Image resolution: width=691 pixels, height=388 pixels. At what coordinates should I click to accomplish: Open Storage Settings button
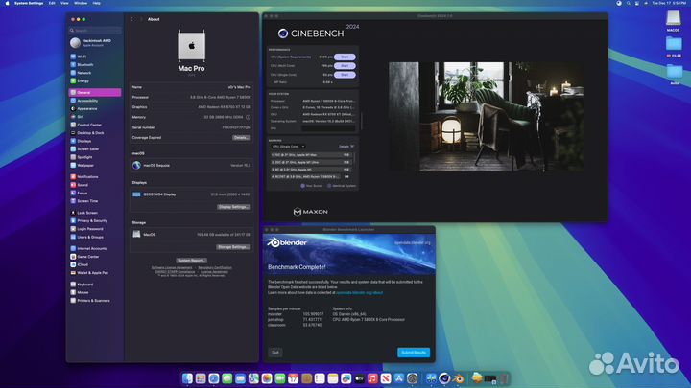point(233,247)
